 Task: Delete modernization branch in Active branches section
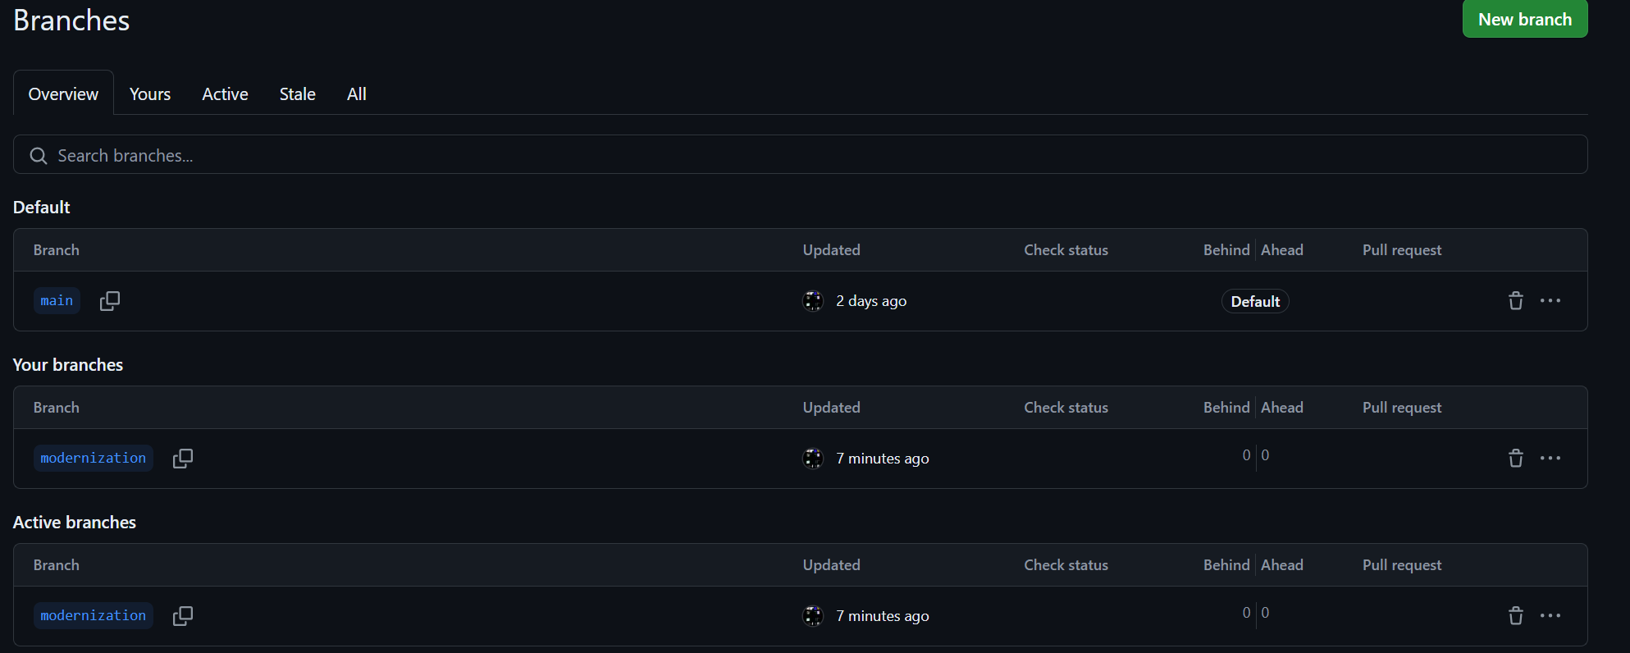pos(1516,616)
